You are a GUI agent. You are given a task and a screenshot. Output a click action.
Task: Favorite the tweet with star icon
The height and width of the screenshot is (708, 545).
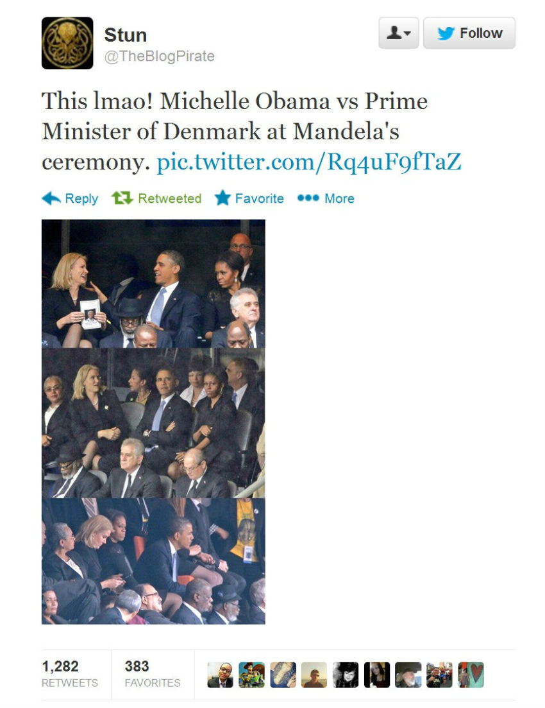222,198
